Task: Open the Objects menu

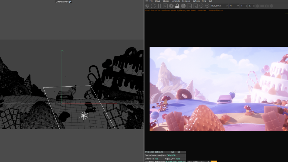Action: 166,1
